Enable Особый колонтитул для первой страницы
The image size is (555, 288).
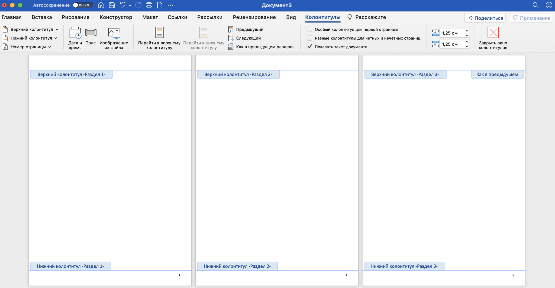point(309,29)
